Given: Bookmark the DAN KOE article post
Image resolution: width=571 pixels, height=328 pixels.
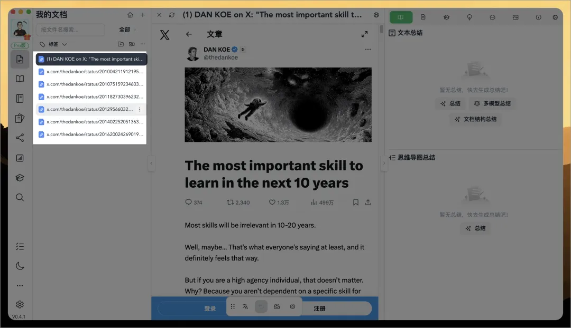Looking at the screenshot, I should click(x=356, y=202).
